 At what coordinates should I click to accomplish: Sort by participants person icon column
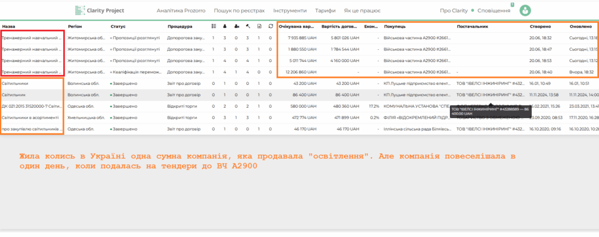[225, 26]
